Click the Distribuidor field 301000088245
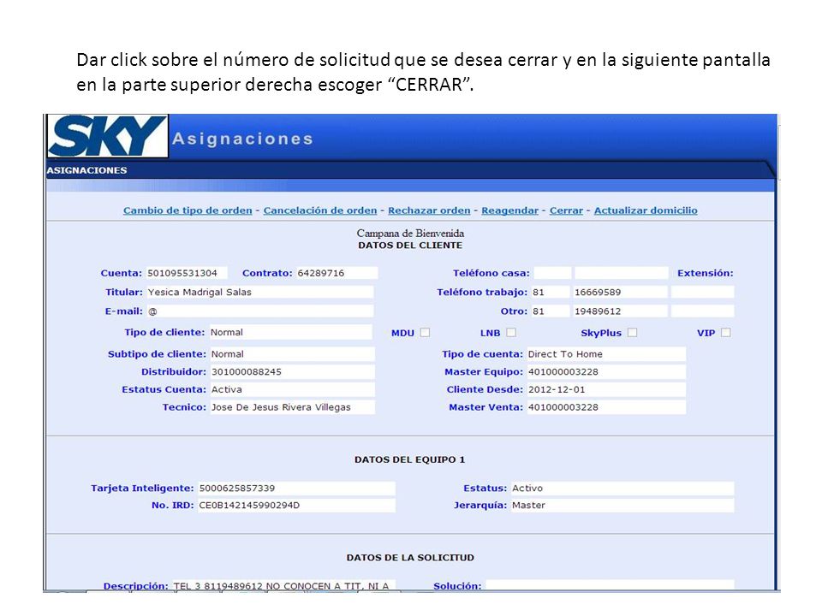Viewport: 822px width, 616px height. tap(293, 372)
